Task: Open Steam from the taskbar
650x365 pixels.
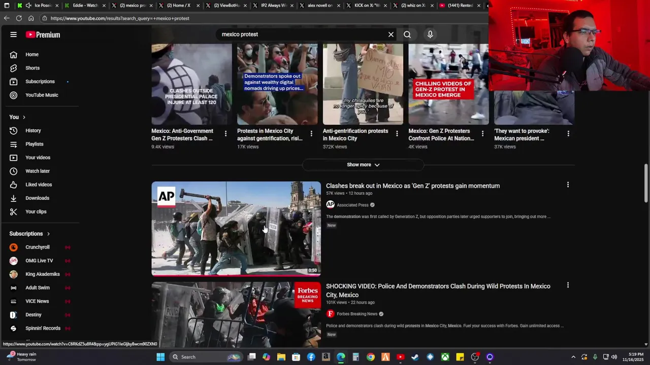Action: point(415,357)
